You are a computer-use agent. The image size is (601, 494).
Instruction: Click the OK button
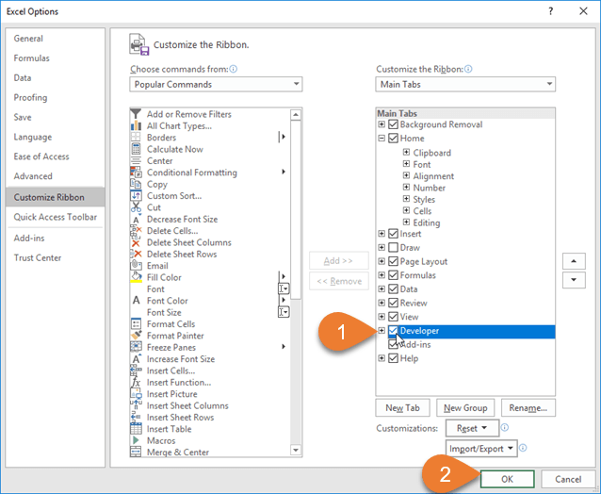[507, 479]
